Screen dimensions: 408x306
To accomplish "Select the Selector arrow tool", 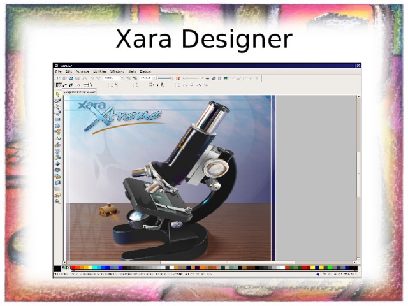I will 58,94.
